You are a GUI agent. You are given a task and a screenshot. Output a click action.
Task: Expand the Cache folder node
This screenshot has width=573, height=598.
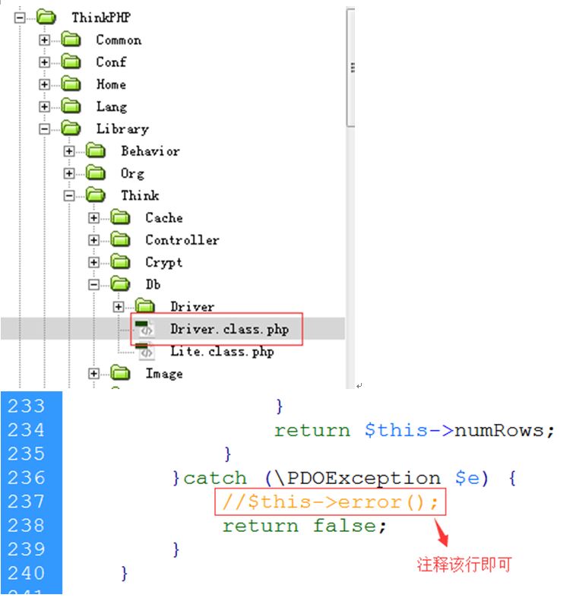93,218
